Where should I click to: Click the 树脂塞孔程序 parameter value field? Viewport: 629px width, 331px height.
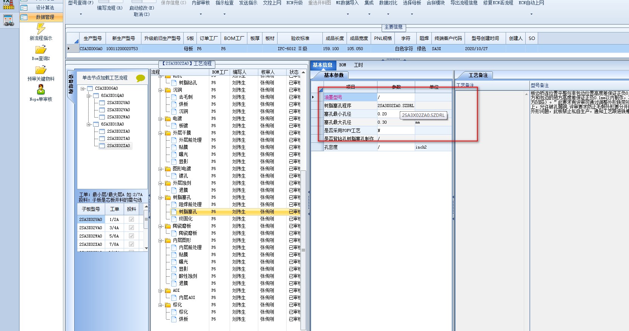point(396,106)
